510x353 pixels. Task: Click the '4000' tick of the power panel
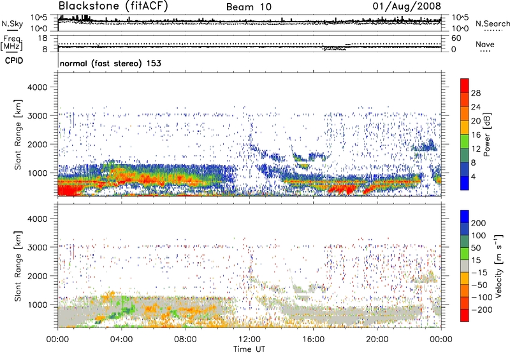click(x=38, y=87)
